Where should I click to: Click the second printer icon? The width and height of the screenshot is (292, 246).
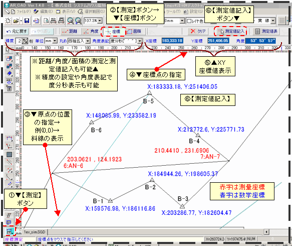coord(61,21)
